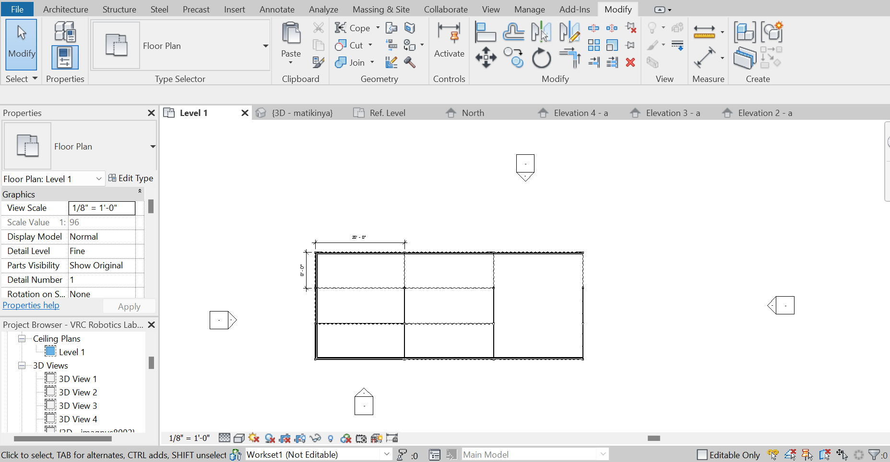
Task: Select the Trim/Extend to Corner tool
Action: pos(570,58)
